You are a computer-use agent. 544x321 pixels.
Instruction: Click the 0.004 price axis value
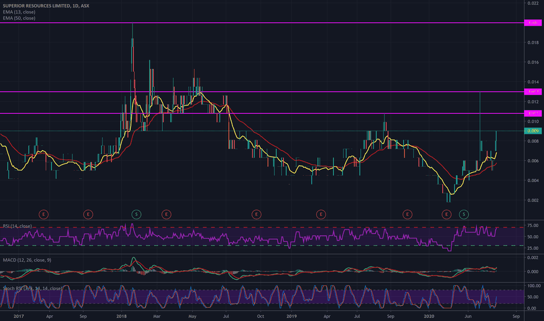533,180
